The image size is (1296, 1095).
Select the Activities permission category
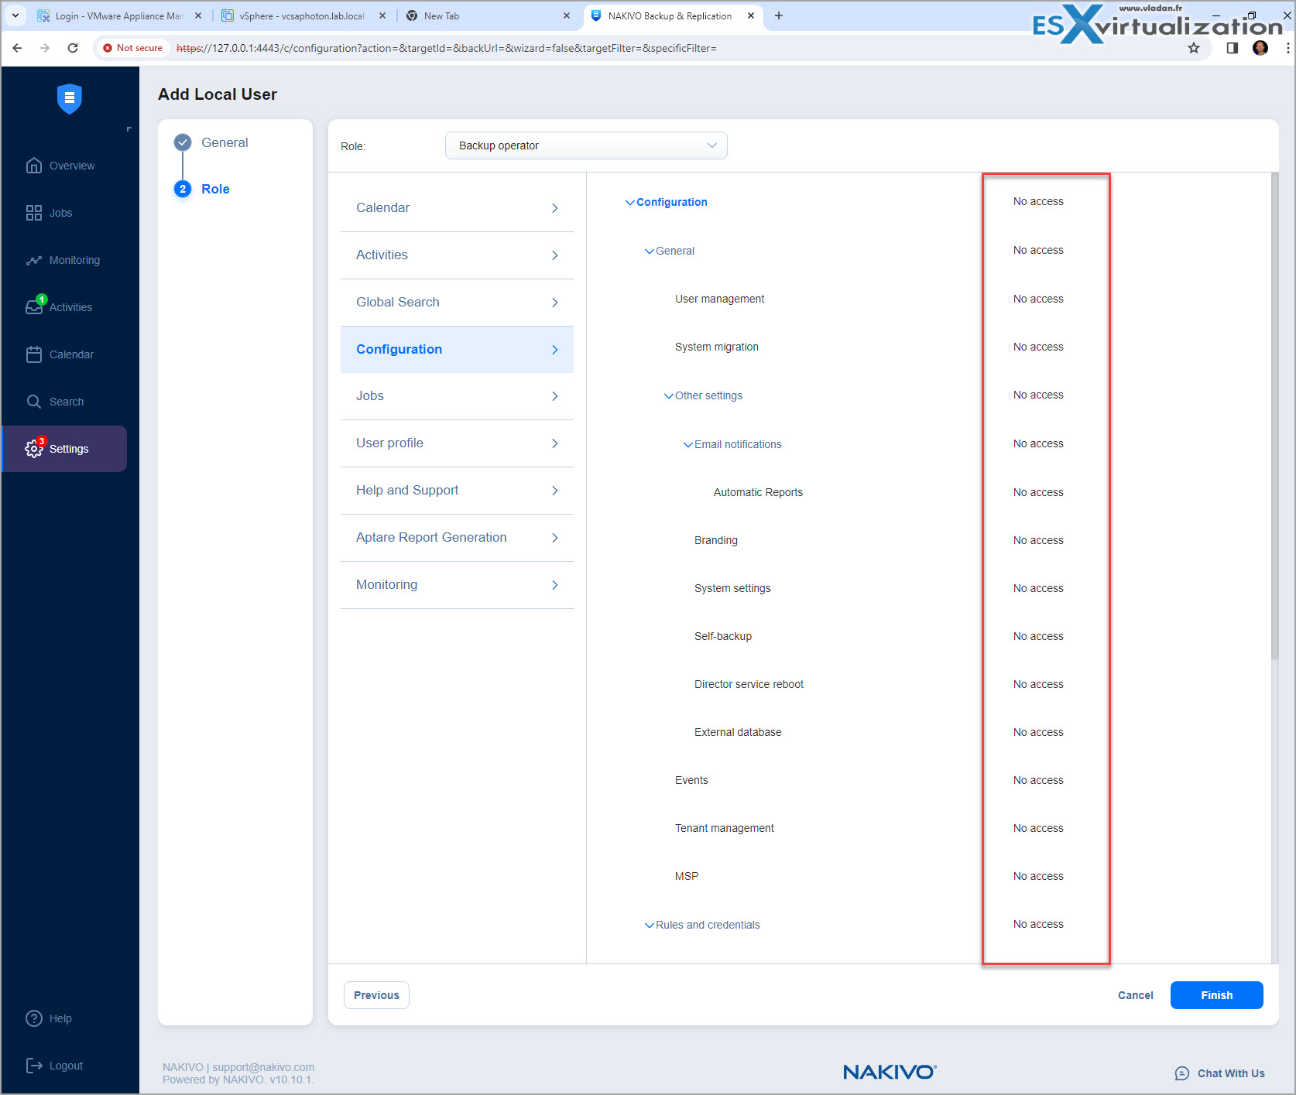click(457, 255)
